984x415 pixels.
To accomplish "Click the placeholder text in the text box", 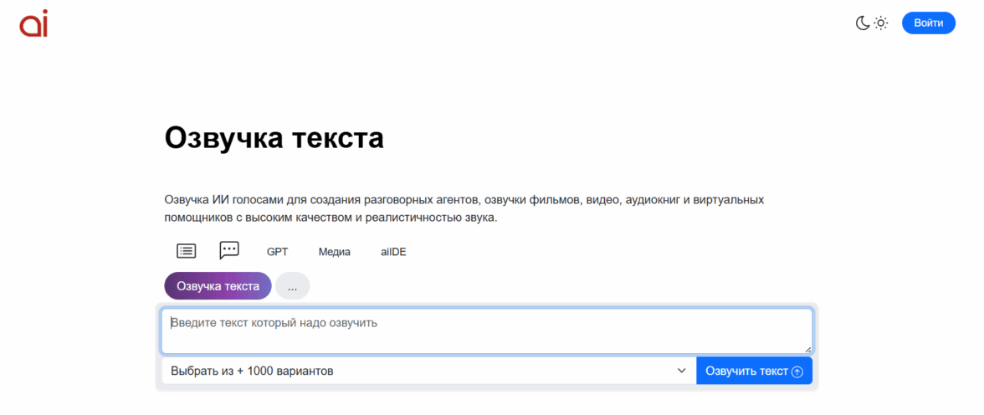I will coord(274,322).
